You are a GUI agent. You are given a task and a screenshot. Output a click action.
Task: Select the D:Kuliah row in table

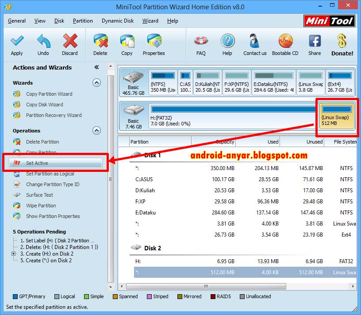(x=245, y=190)
